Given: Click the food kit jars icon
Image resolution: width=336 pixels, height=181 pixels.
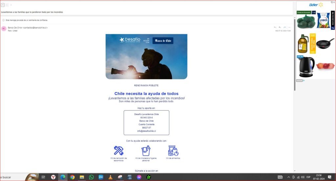Looking at the screenshot, I should [173, 150].
